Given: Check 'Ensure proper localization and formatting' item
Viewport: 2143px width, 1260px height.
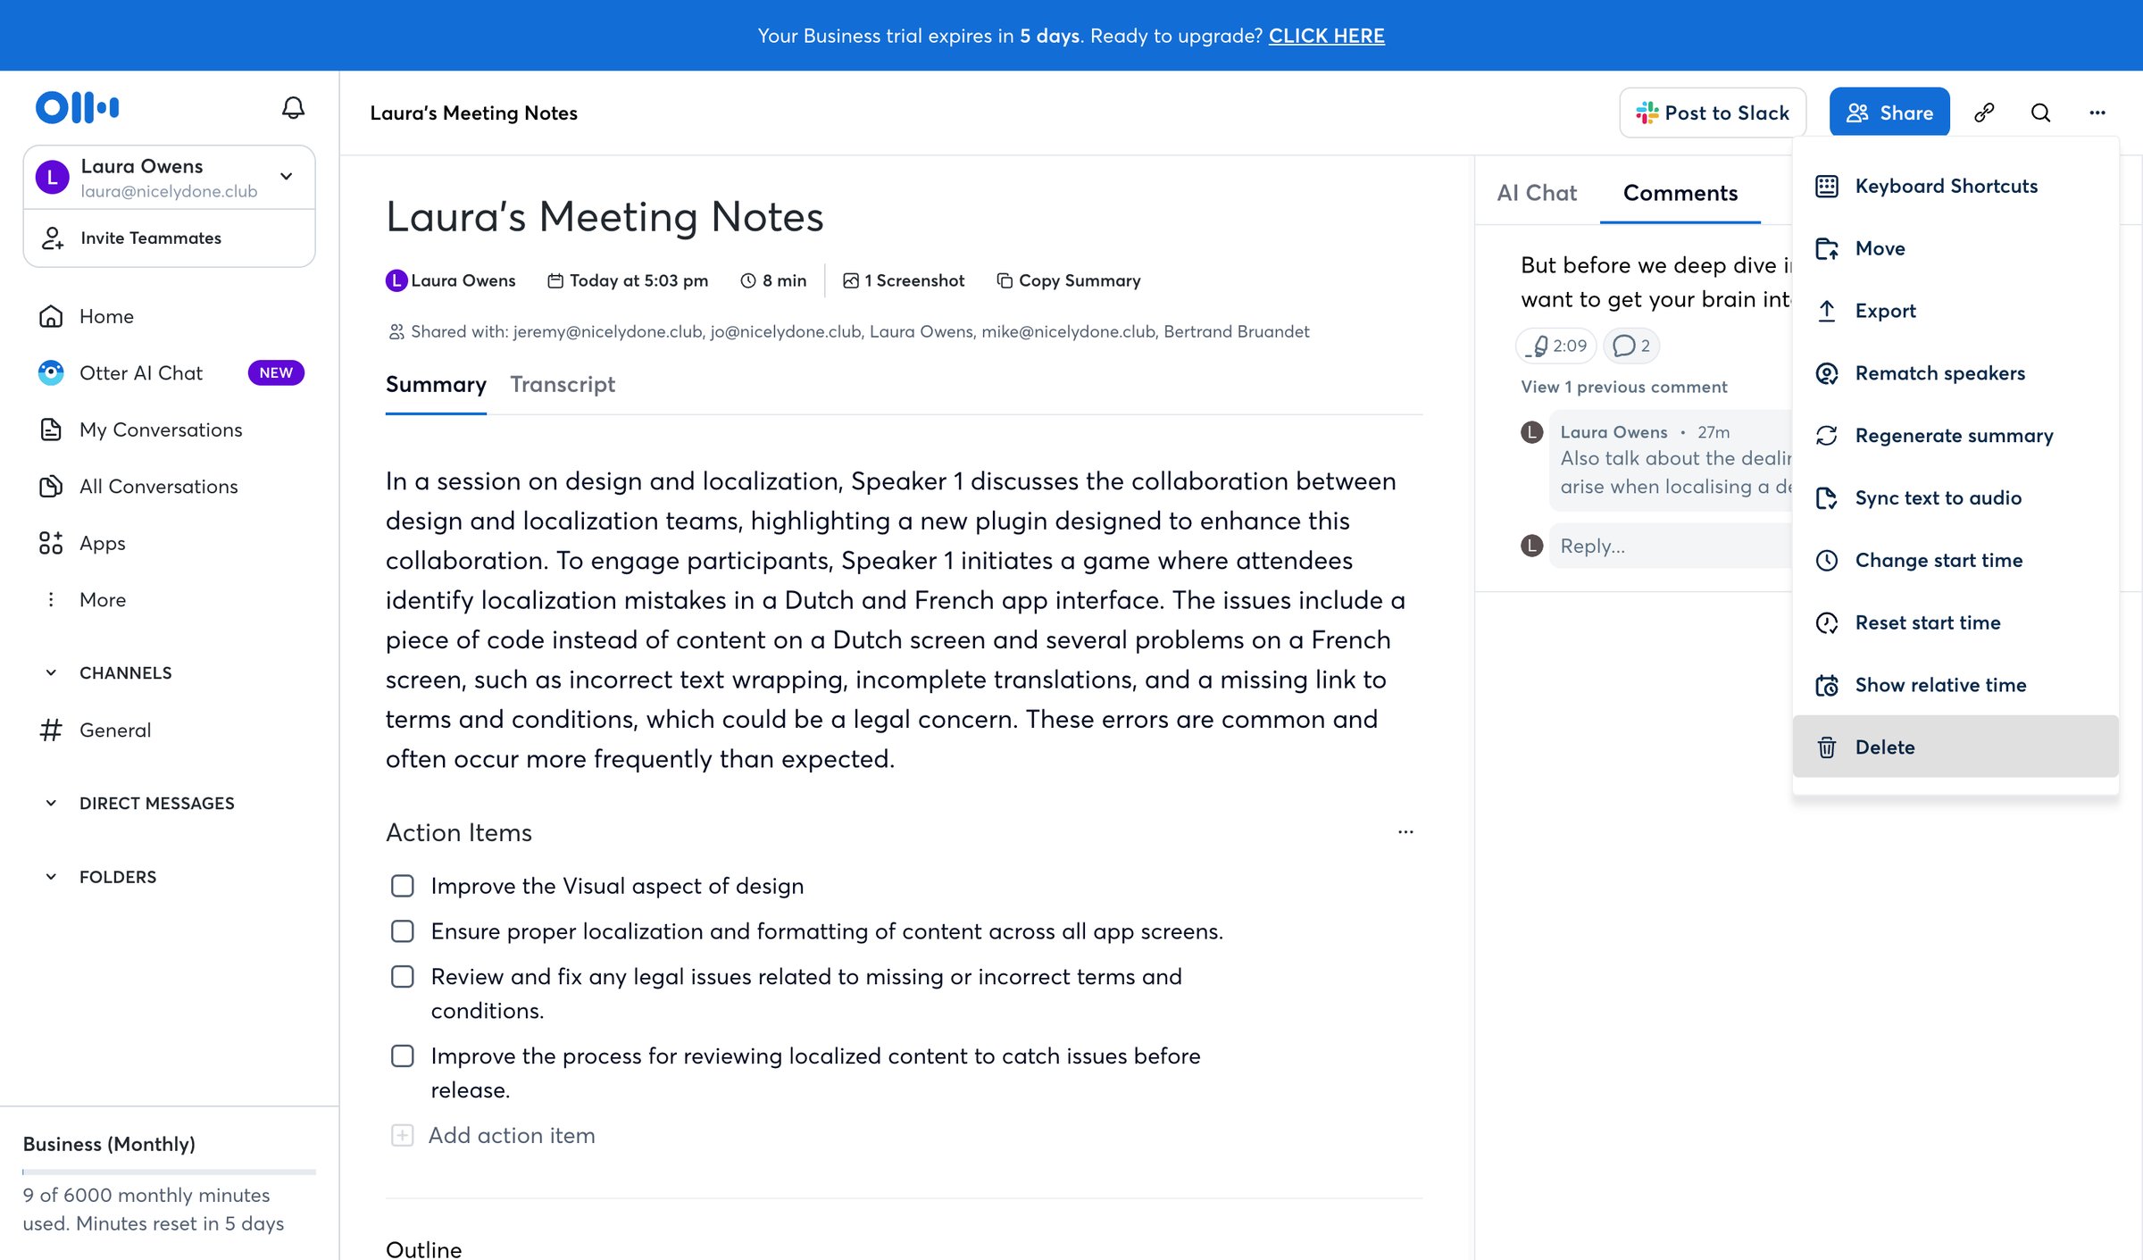Looking at the screenshot, I should 403,931.
